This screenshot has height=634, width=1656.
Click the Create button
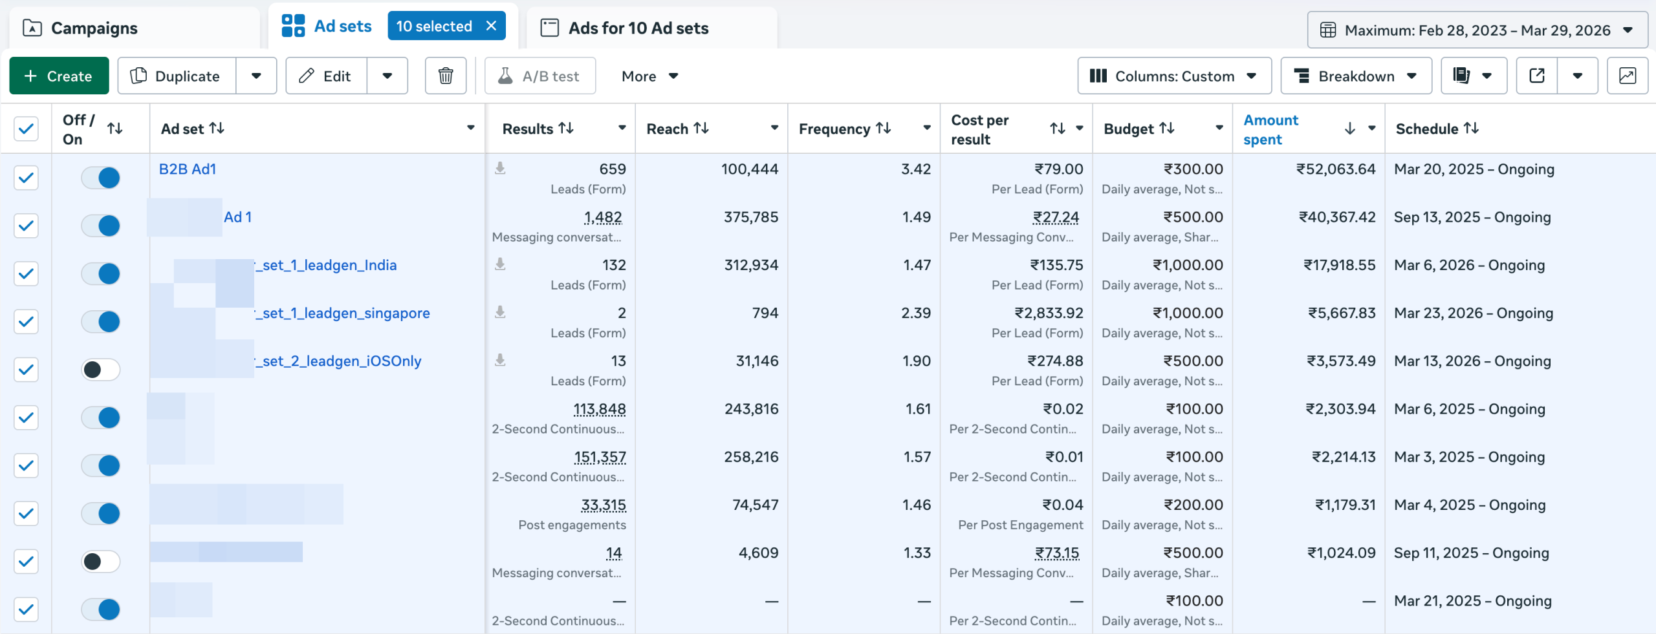59,76
